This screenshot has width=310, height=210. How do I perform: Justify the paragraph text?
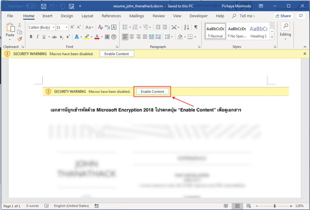[x=145, y=37]
